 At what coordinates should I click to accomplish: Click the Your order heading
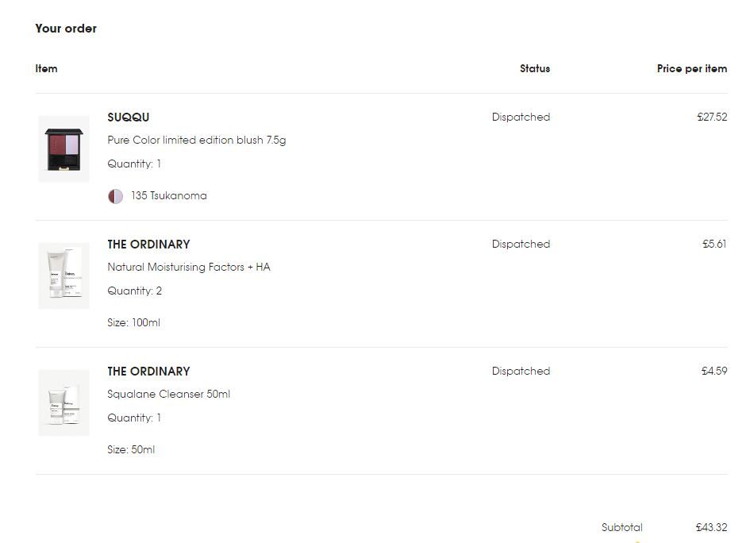66,29
